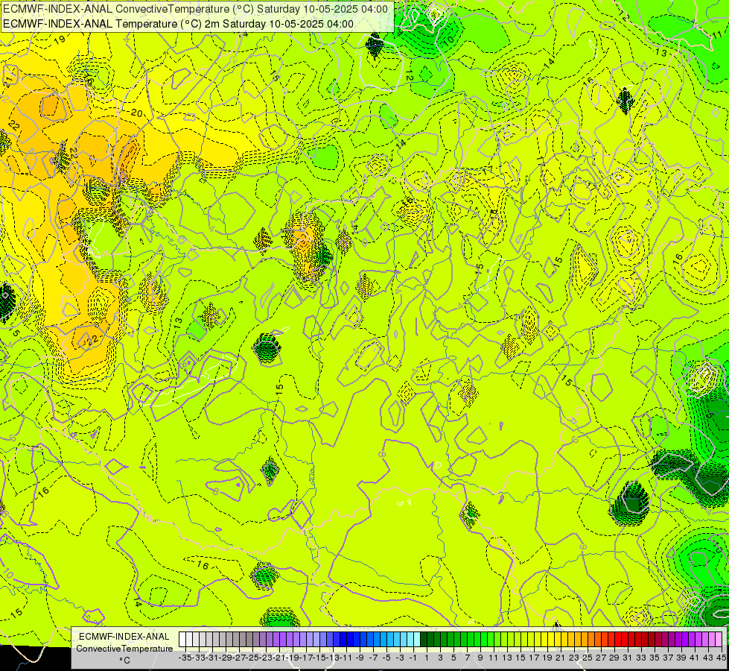
Task: Select the deep blue legend swatch above -11
Action: [343, 640]
